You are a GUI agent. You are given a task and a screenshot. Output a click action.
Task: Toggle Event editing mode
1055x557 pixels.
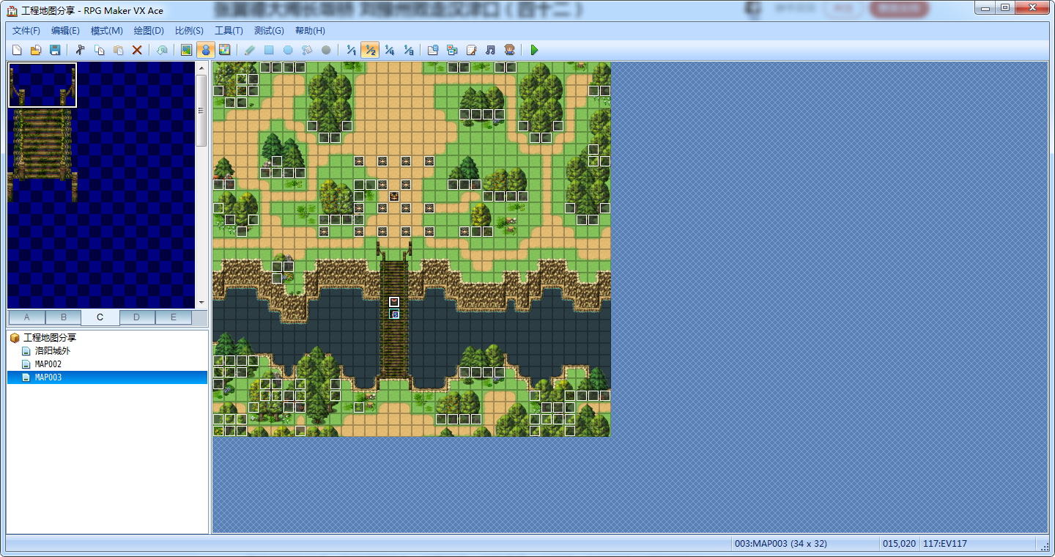(x=206, y=50)
